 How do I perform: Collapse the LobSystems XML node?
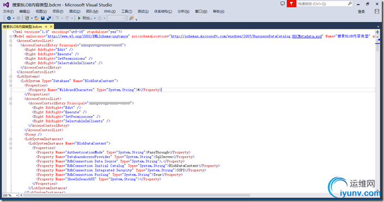pyautogui.click(x=10, y=76)
